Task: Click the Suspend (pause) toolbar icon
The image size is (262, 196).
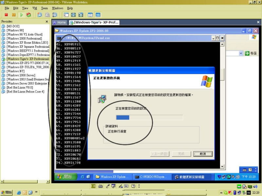Action: click(14, 15)
